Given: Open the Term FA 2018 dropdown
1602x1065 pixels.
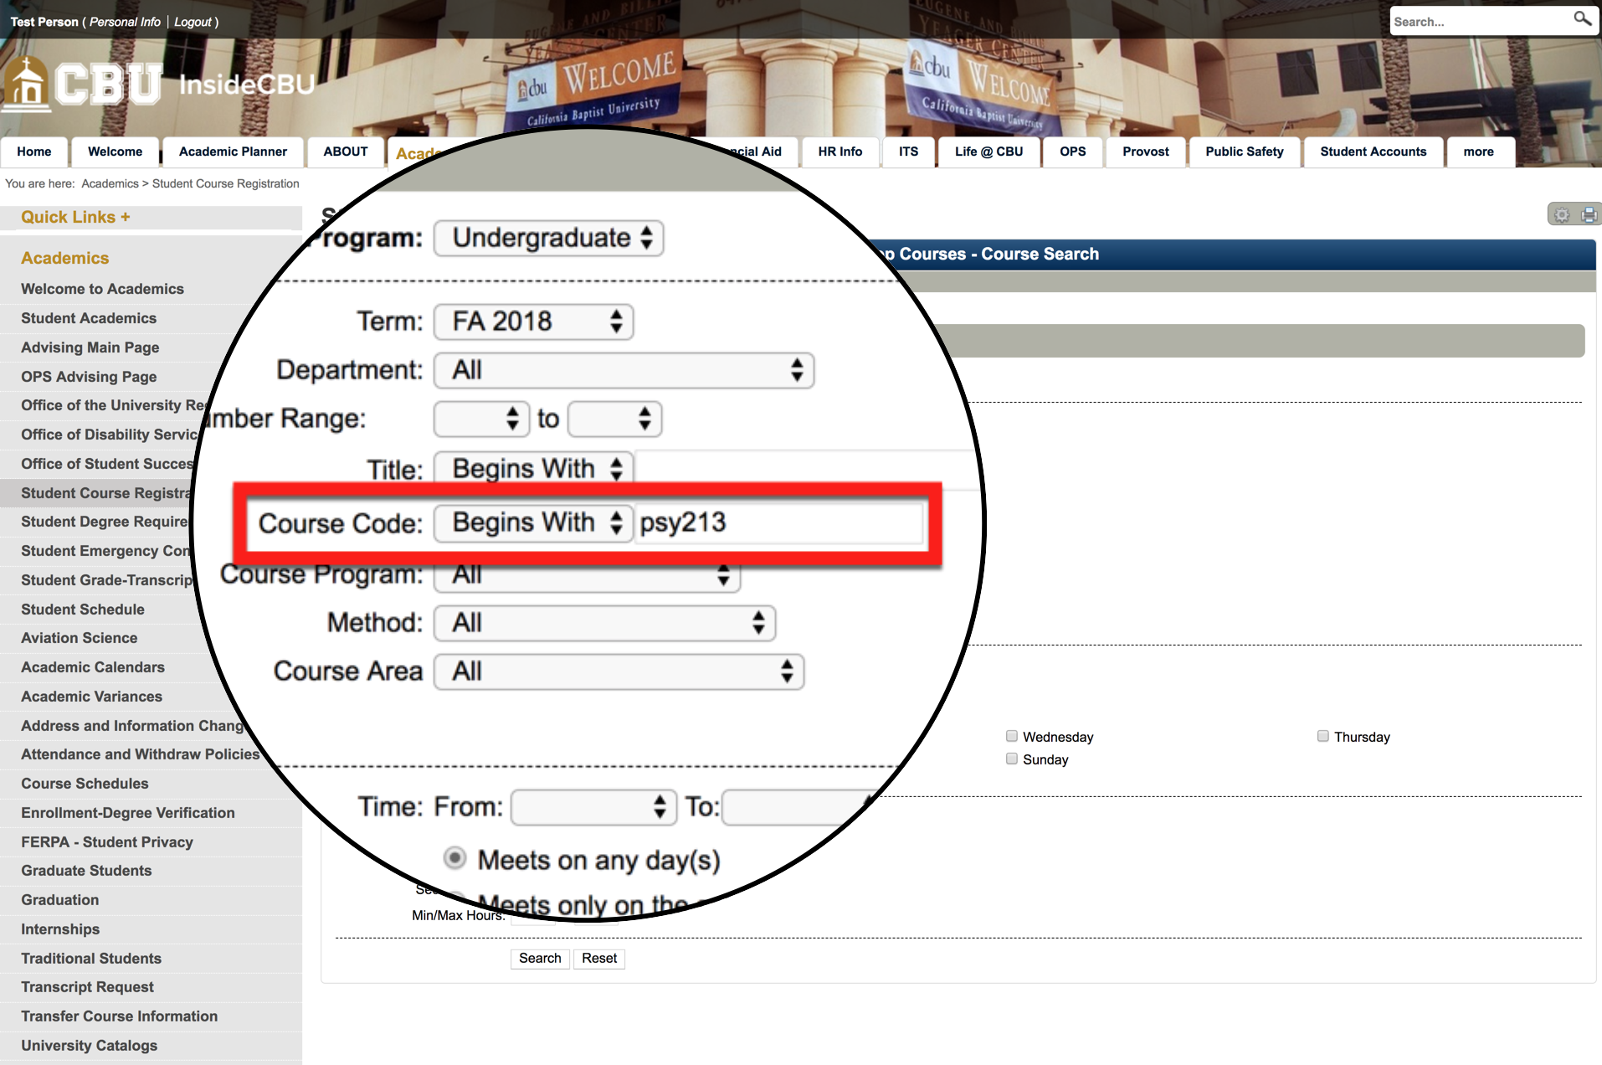Looking at the screenshot, I should tap(533, 322).
